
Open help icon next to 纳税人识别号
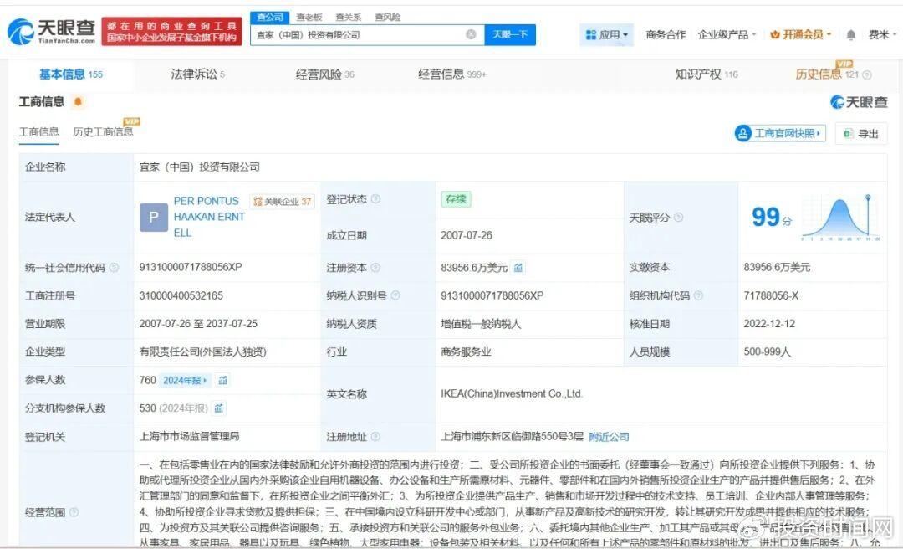[395, 295]
